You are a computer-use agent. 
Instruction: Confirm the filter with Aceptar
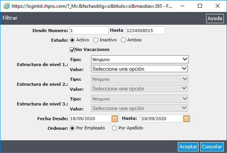[x=188, y=147]
